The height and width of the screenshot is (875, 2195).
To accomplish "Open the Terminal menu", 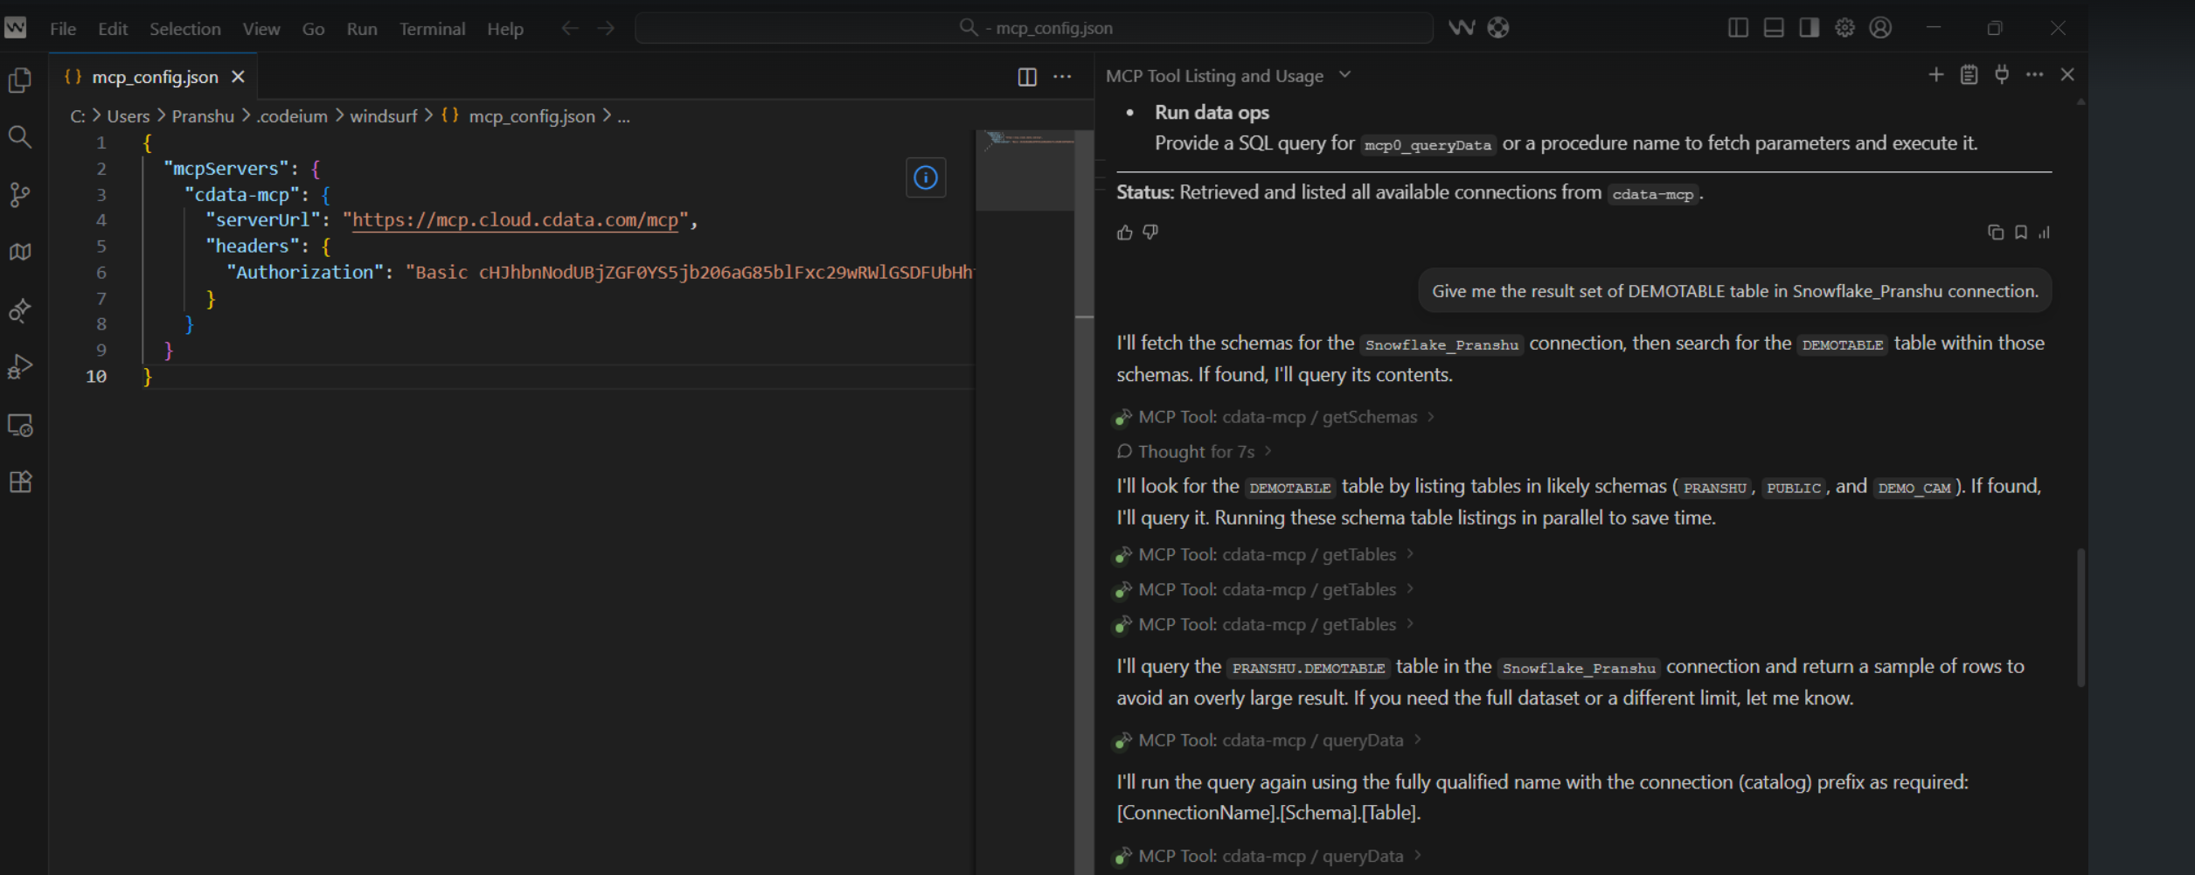I will coord(432,29).
